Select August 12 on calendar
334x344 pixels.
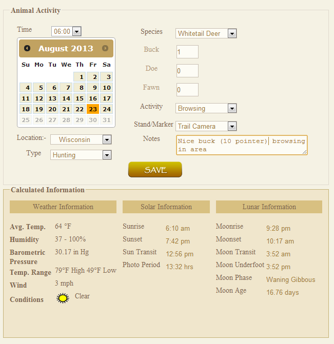click(39, 98)
